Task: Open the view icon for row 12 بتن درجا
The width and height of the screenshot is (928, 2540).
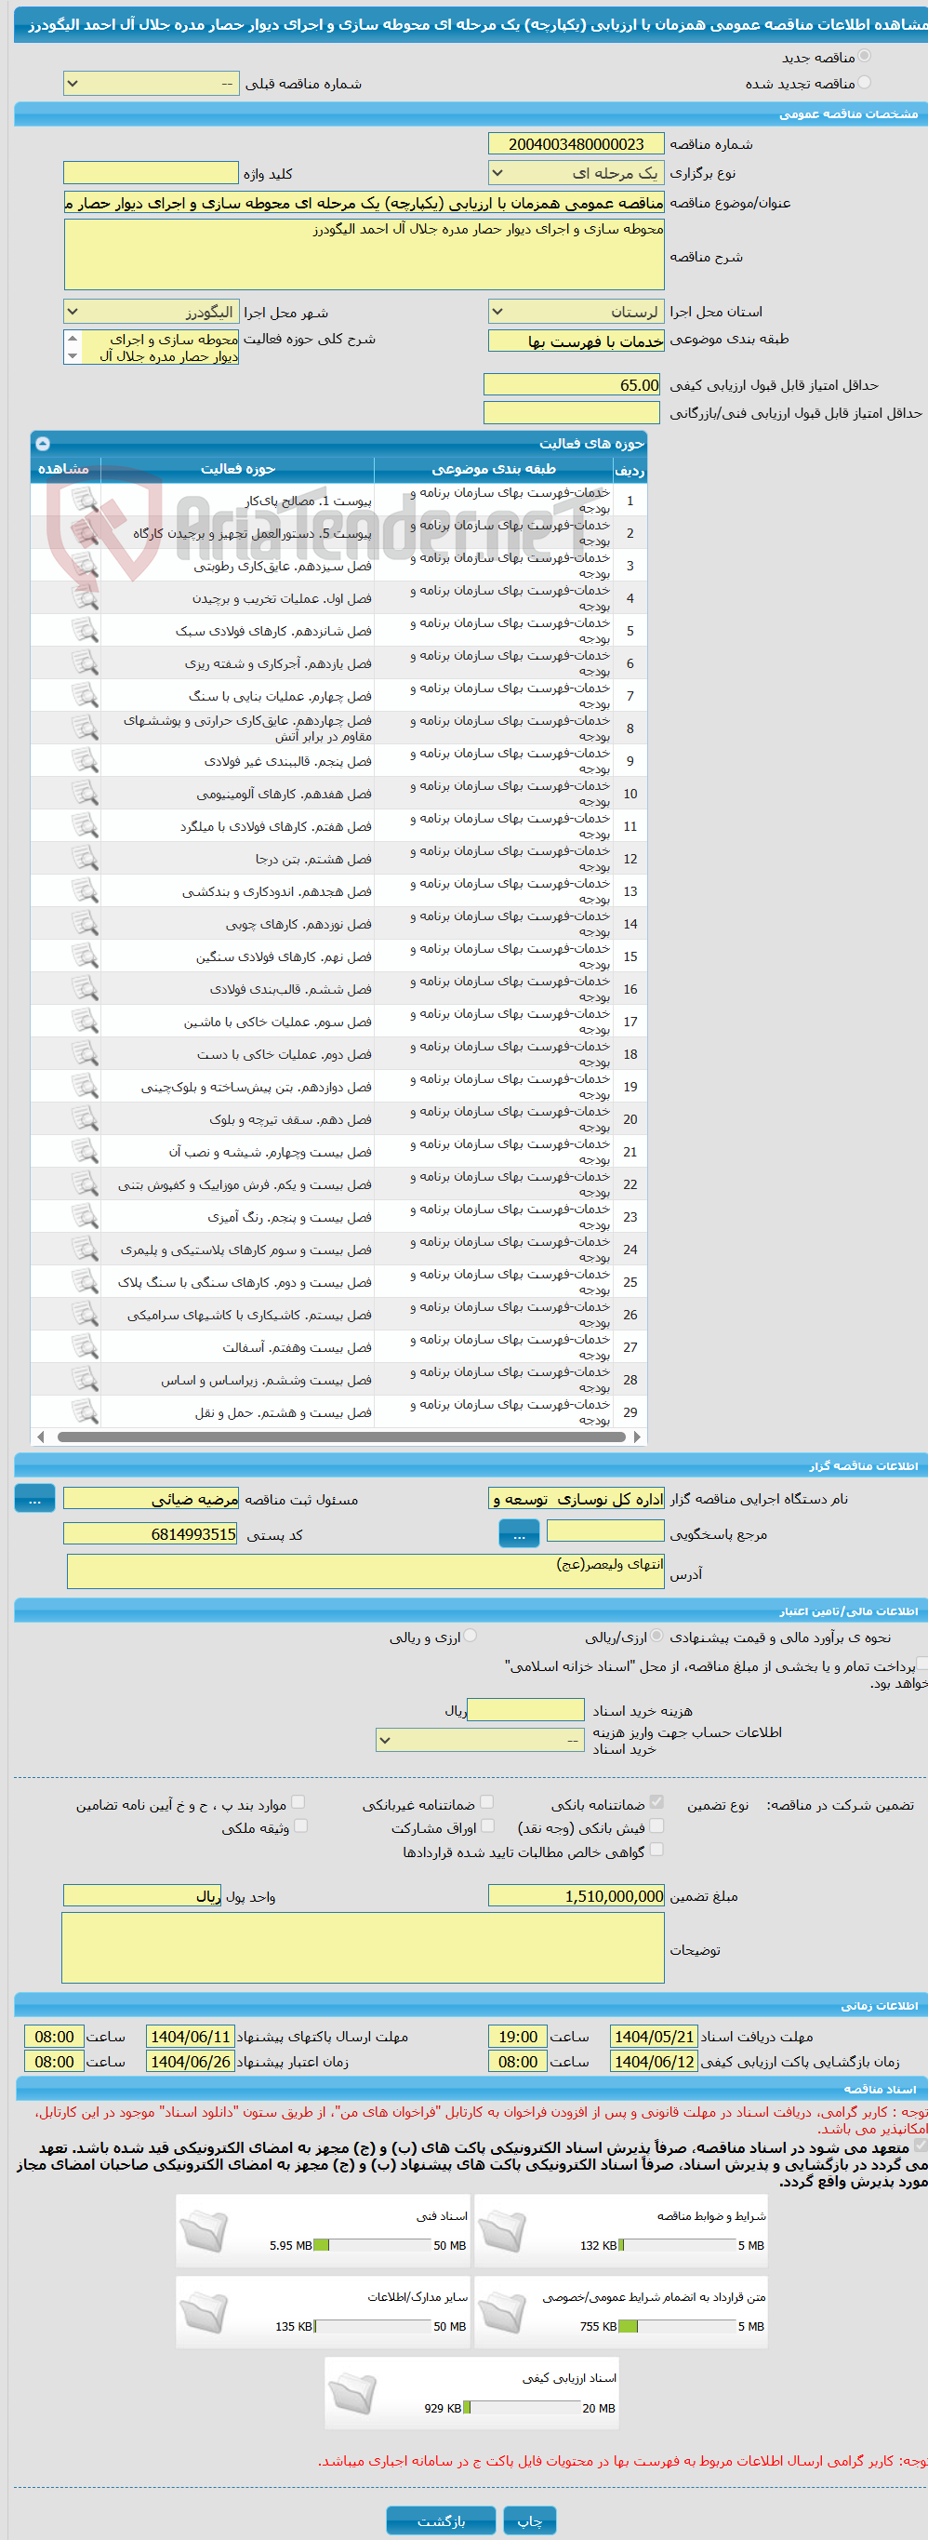Action: point(85,858)
